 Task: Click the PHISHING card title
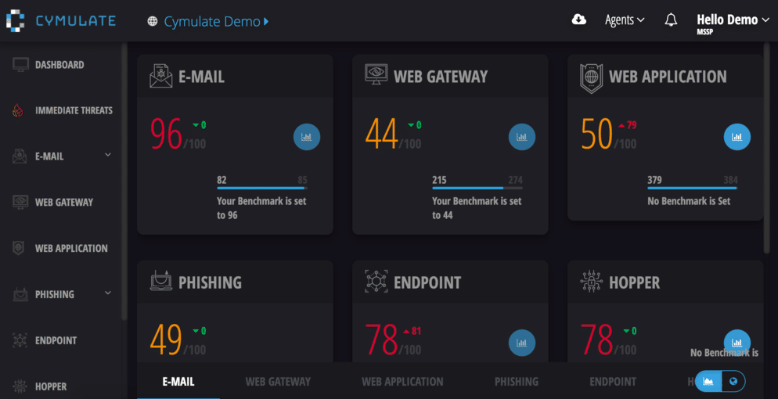(211, 282)
